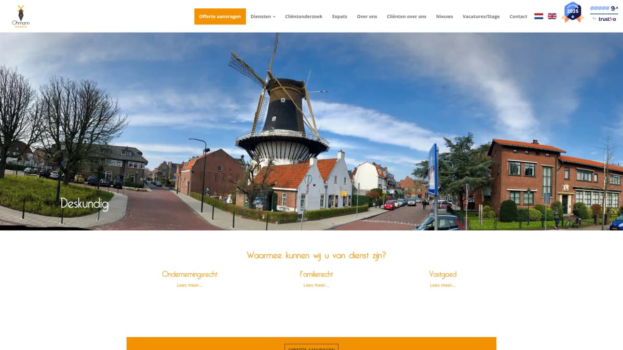Click the orange Offerte aanvragen header button
The height and width of the screenshot is (350, 623).
coord(220,16)
